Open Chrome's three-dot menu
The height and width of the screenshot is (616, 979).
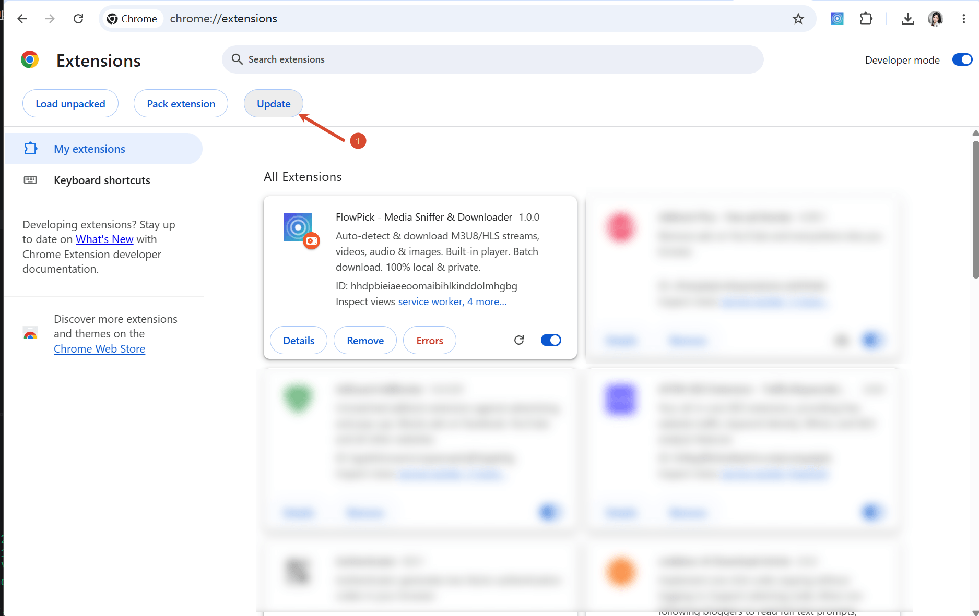pos(964,19)
